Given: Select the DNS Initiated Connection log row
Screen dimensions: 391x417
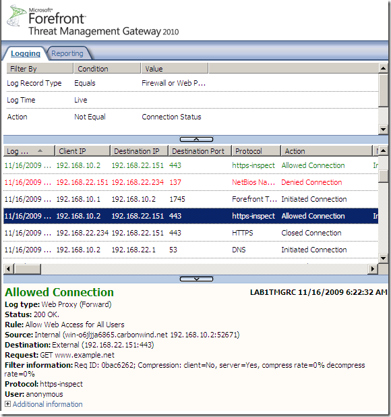Looking at the screenshot, I should pyautogui.click(x=191, y=250).
